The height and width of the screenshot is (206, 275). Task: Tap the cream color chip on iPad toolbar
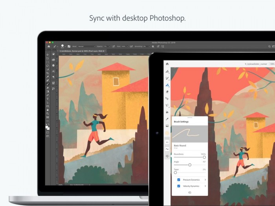[x=167, y=133]
